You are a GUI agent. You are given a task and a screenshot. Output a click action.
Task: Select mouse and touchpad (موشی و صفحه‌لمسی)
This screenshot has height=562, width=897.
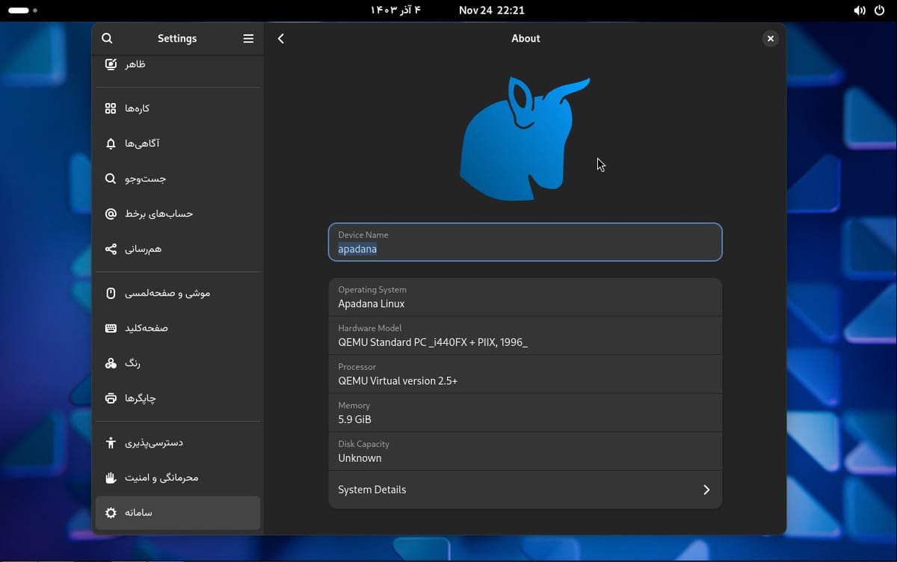click(x=178, y=293)
